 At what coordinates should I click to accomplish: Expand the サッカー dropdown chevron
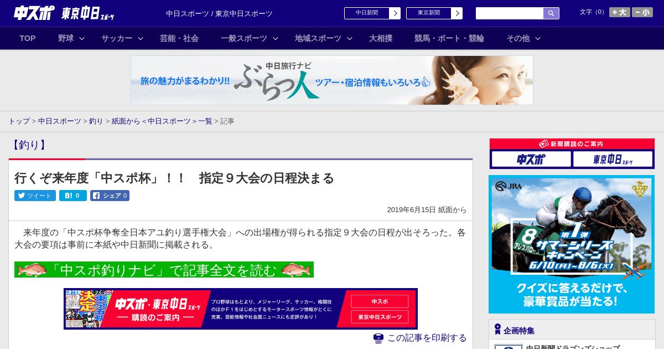(141, 39)
